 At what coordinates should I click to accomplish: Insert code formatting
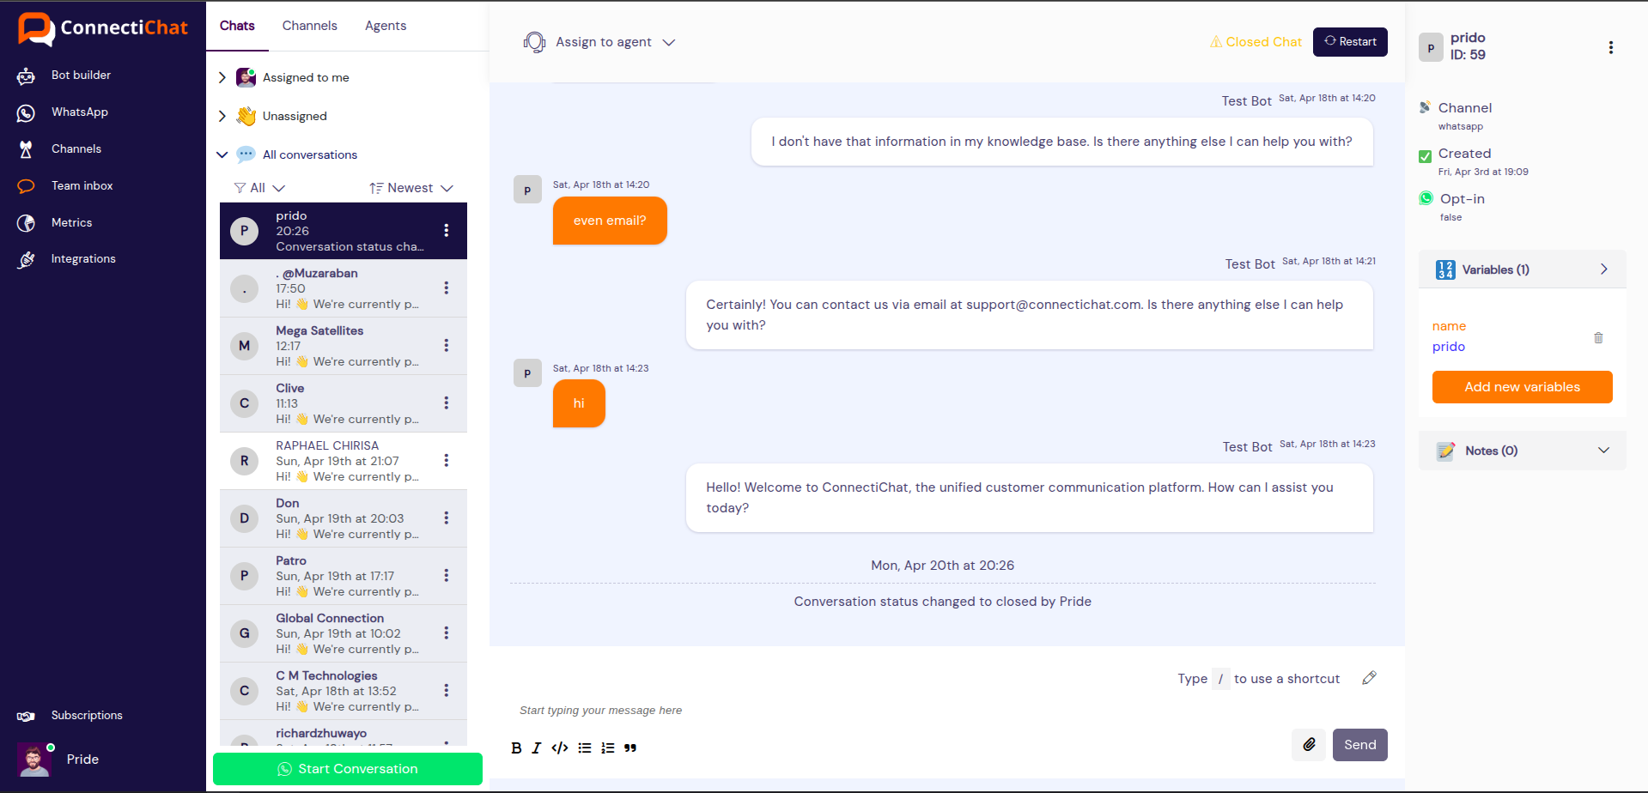pyautogui.click(x=560, y=748)
